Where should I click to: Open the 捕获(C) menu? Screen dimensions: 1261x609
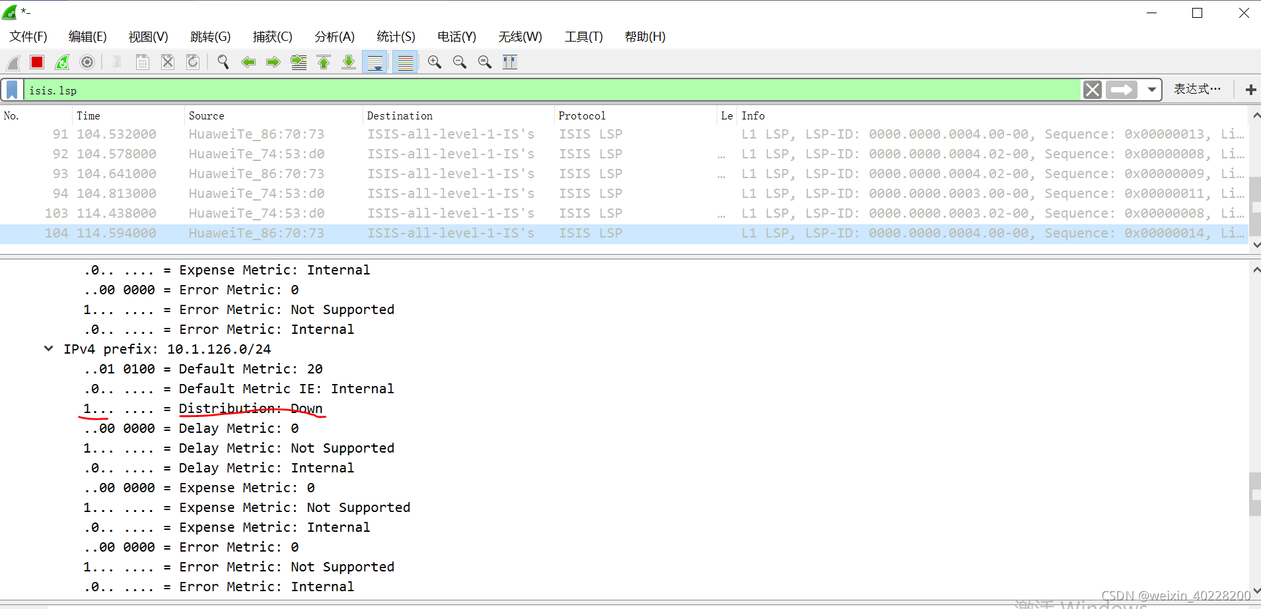click(273, 37)
